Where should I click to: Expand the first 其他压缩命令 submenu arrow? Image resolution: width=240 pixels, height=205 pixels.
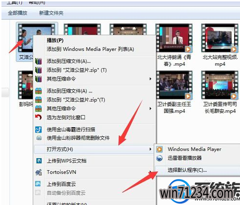[x=150, y=79]
